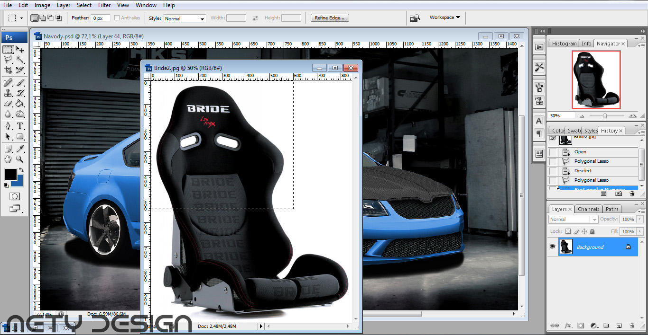Viewport: 648px width, 335px height.
Task: Select the Slice tool
Action: (20, 70)
